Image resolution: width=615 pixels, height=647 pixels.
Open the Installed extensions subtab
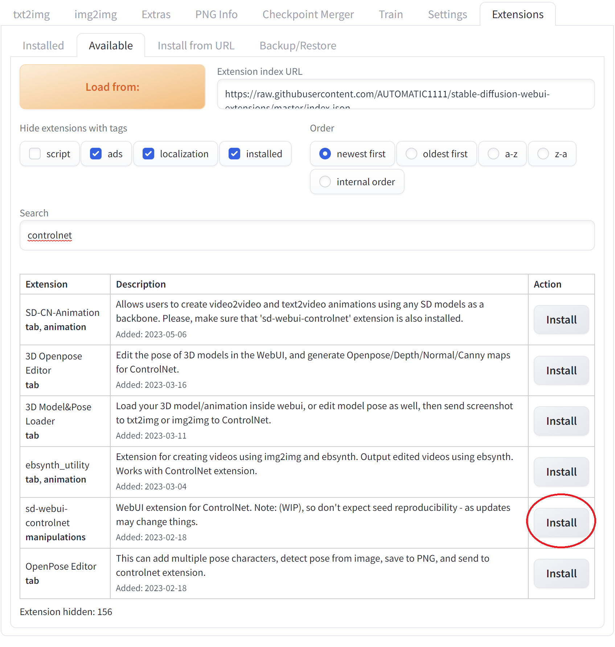(43, 46)
